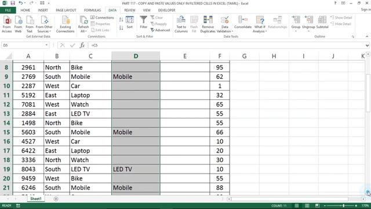This screenshot has height=209, width=371.
Task: Click the zoom slider handle
Action: point(343,206)
